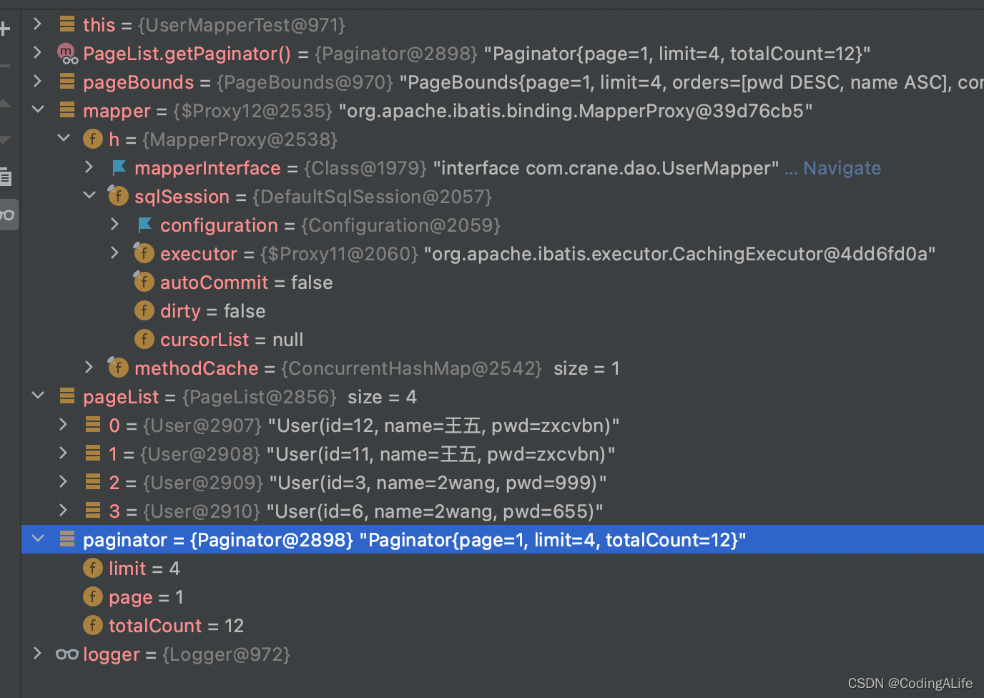Collapse the mapper variable node
Screen dimensions: 984x698
point(38,109)
